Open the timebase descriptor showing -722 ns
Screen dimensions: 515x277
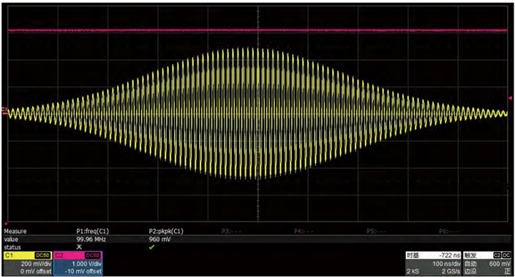(x=433, y=263)
